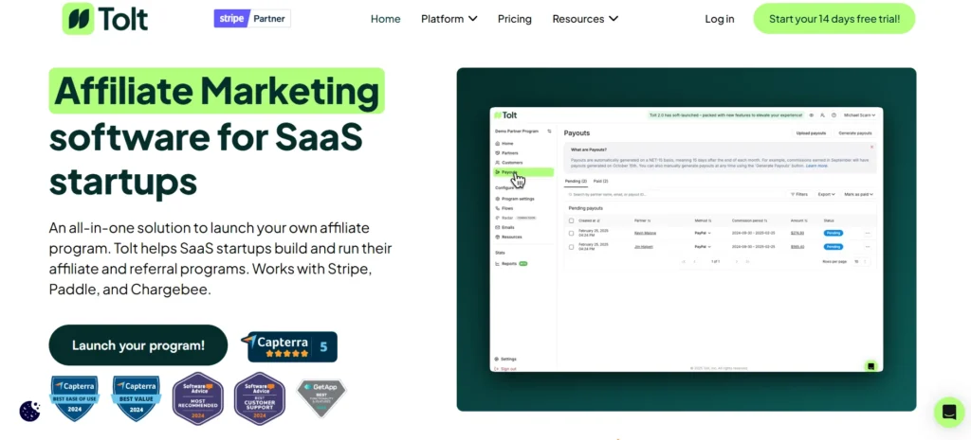This screenshot has width=971, height=440.
Task: Click the cookie preferences icon
Action: coord(29,411)
